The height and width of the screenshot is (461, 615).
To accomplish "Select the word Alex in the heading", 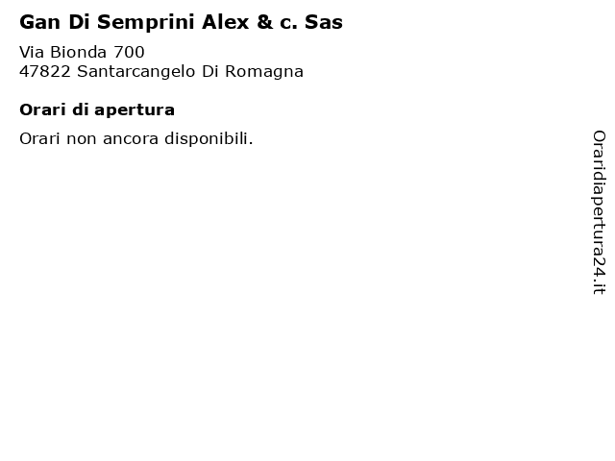I will [226, 22].
